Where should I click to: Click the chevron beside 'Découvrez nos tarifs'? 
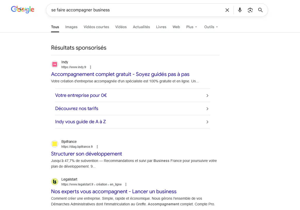[207, 109]
